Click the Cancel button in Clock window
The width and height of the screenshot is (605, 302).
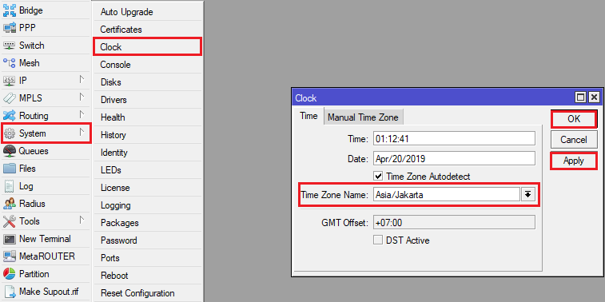574,140
